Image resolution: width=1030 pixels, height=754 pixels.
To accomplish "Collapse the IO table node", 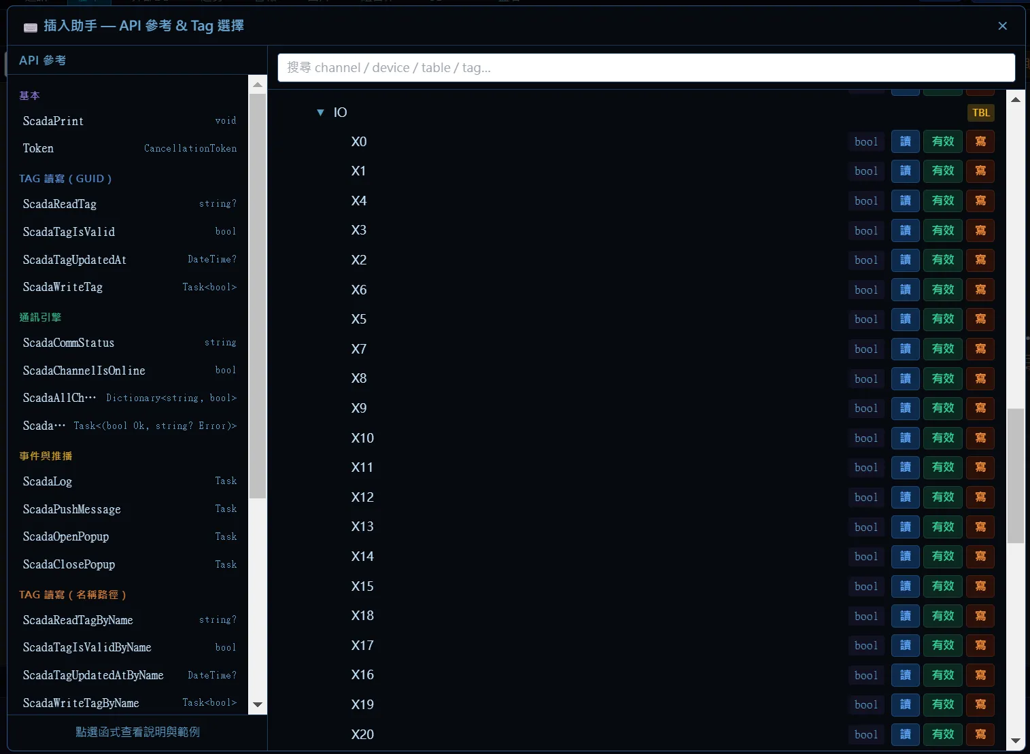I will [320, 112].
